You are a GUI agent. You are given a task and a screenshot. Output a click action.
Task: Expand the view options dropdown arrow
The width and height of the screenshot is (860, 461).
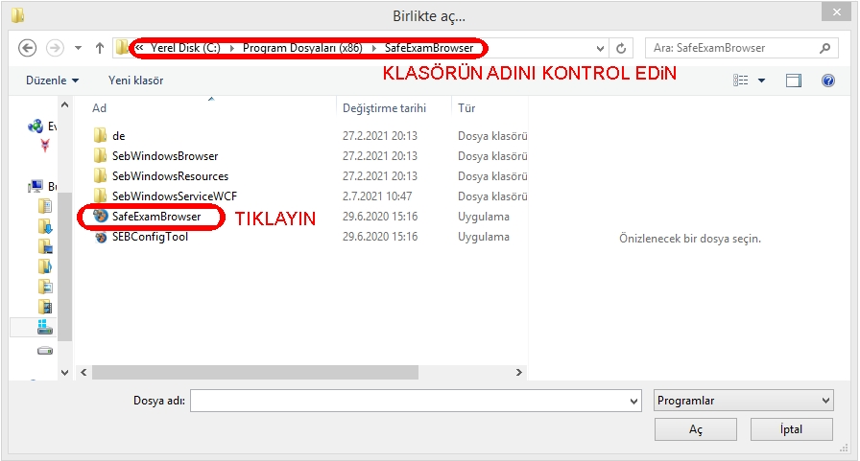coord(761,81)
